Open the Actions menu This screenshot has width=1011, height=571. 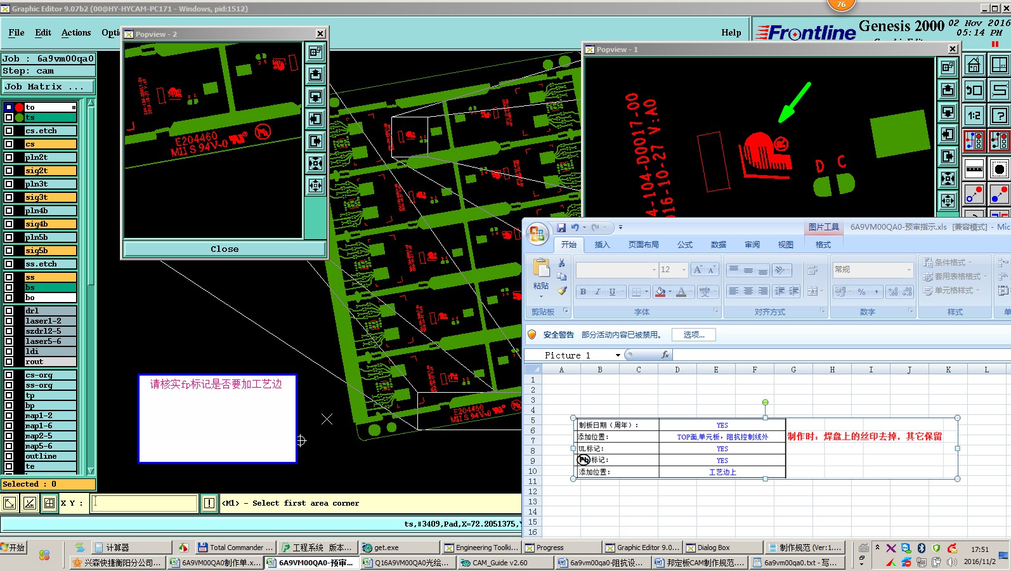(x=76, y=32)
